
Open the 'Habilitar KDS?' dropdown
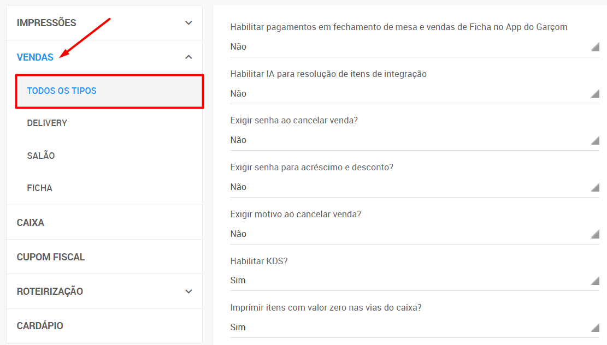pos(414,281)
